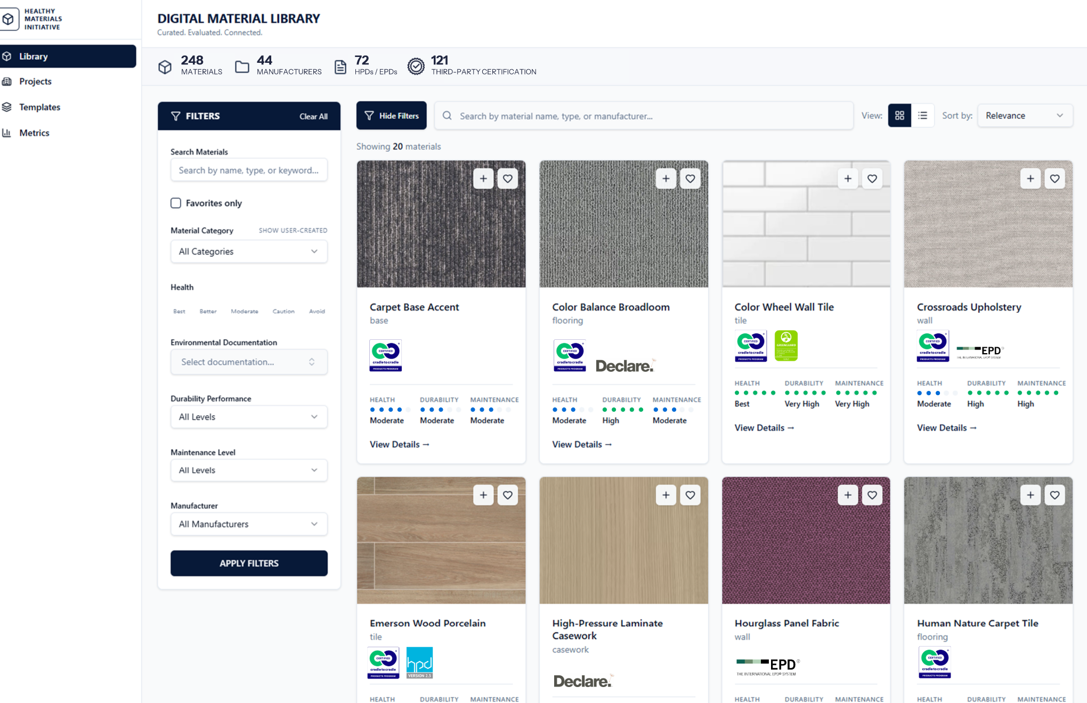
Task: Add Color Wheel Wall Tile plus icon
Action: click(x=848, y=178)
